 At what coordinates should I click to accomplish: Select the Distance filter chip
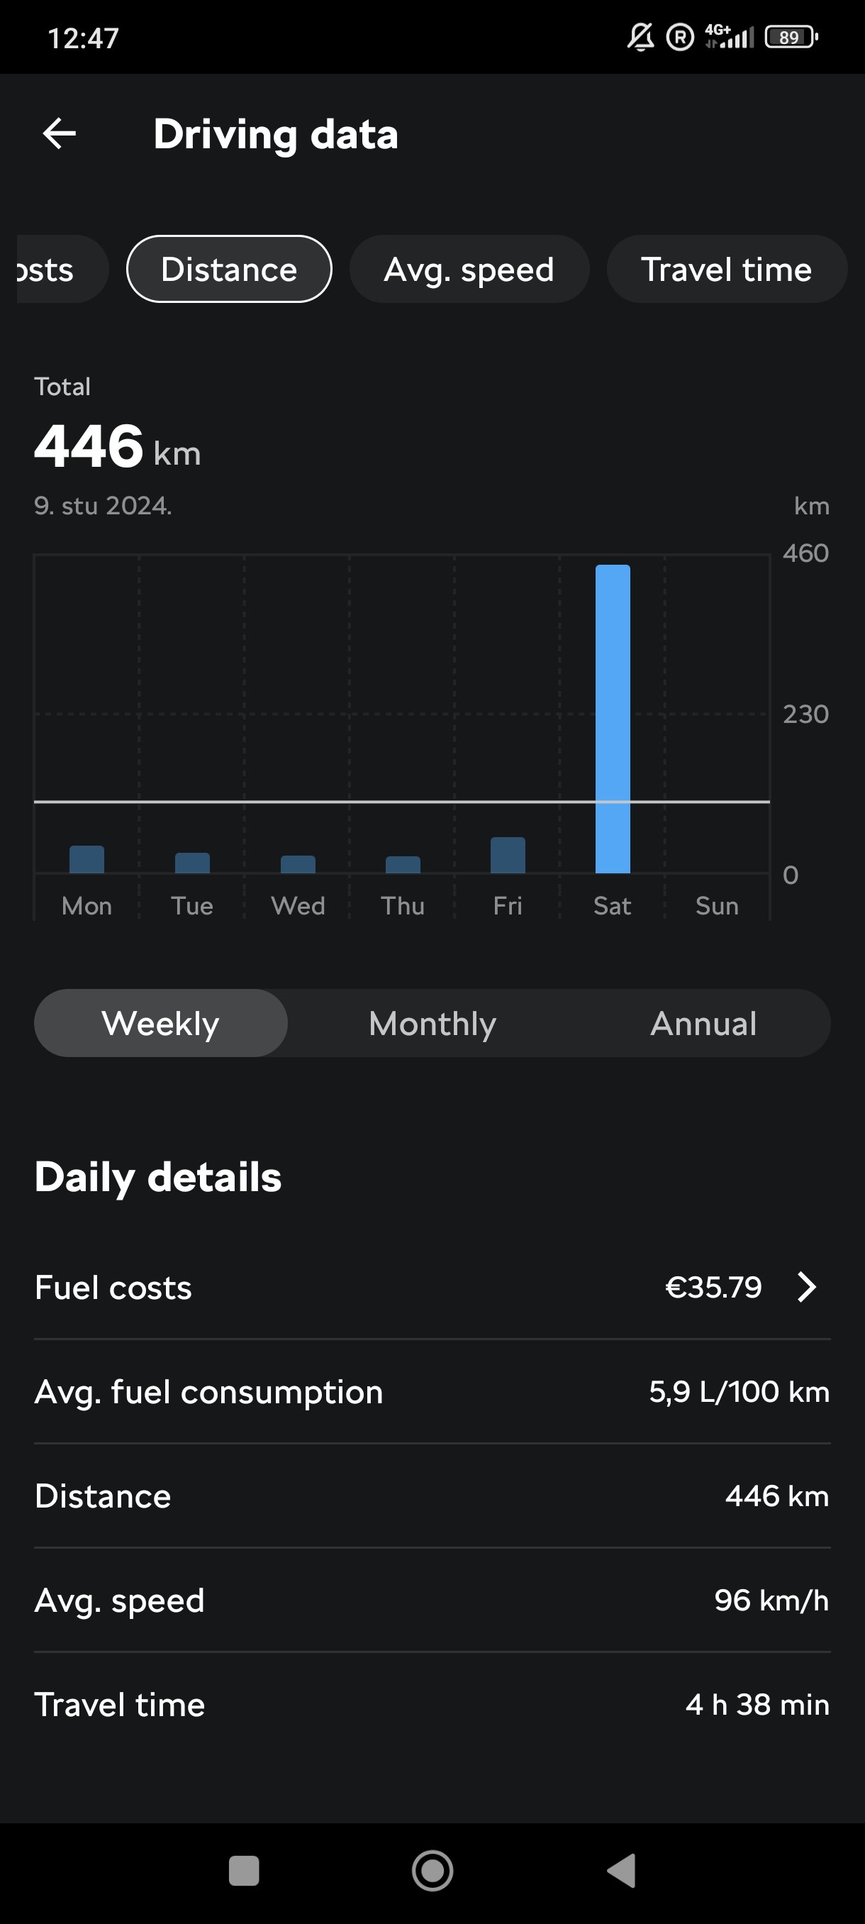click(x=229, y=270)
